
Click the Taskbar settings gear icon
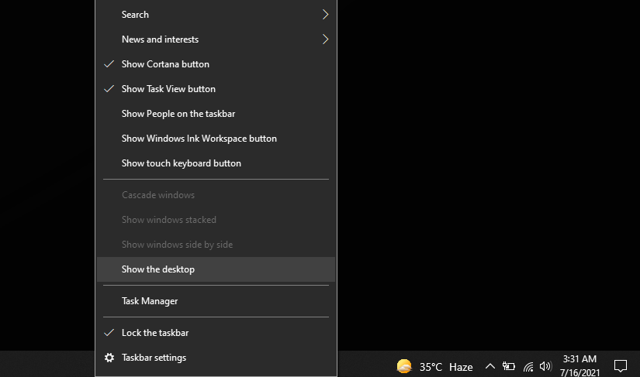(109, 358)
